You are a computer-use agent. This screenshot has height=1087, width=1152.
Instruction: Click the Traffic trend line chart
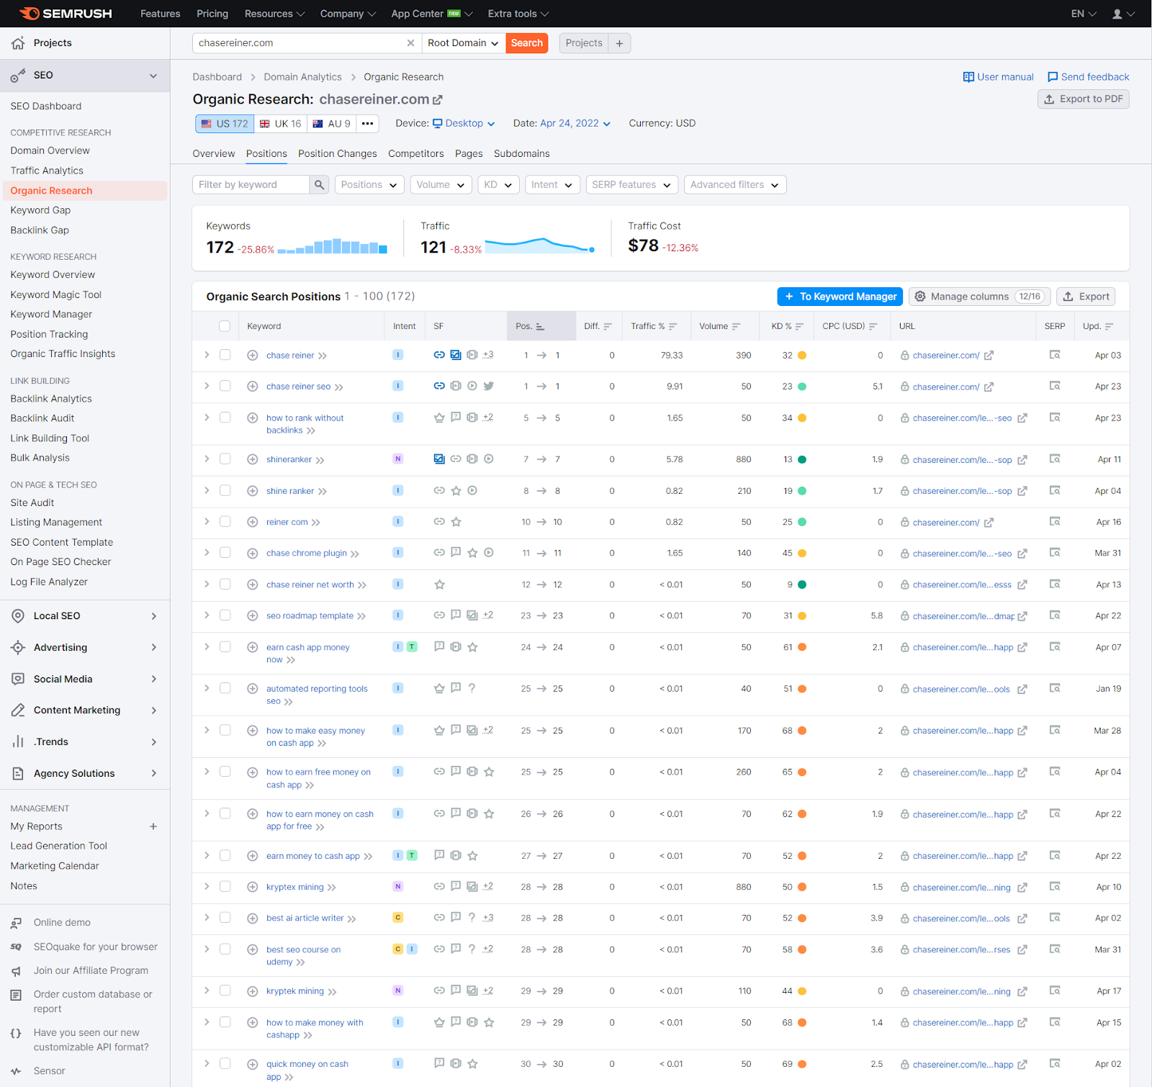(540, 245)
